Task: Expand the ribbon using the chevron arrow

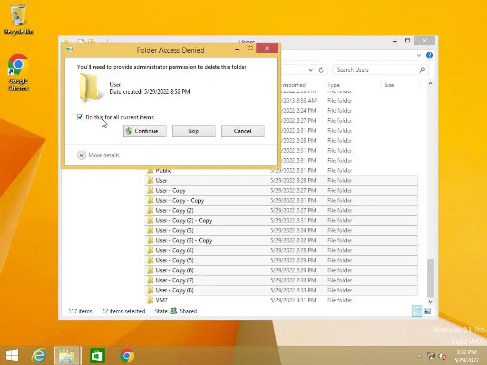Action: 419,55
